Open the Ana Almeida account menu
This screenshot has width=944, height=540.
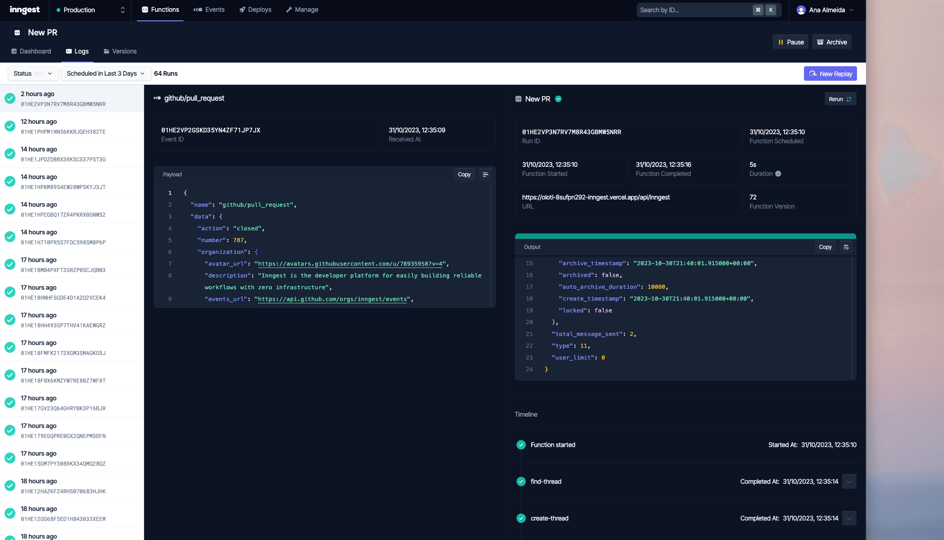coord(825,10)
